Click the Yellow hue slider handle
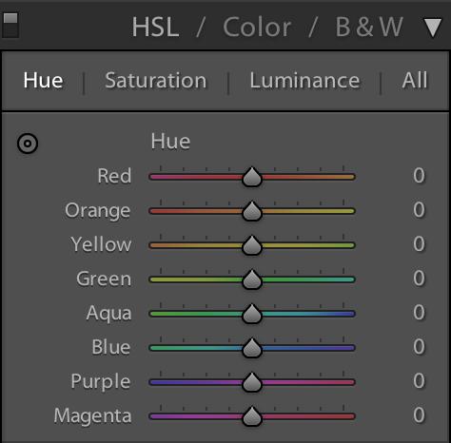The image size is (451, 443). [x=252, y=245]
